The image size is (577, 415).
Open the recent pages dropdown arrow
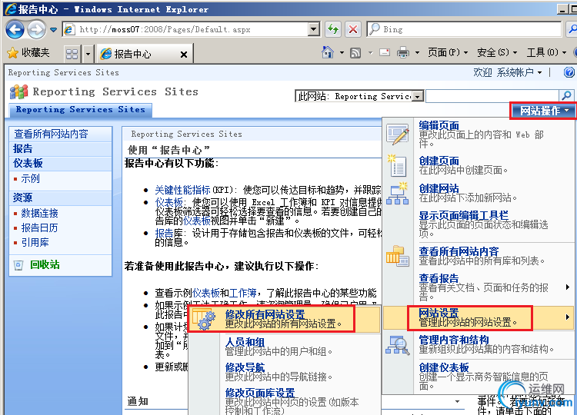pos(54,30)
